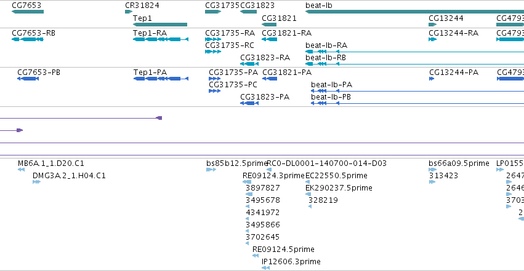The width and height of the screenshot is (524, 271).
Task: Click the CG13244 gene label
Action: click(x=446, y=18)
